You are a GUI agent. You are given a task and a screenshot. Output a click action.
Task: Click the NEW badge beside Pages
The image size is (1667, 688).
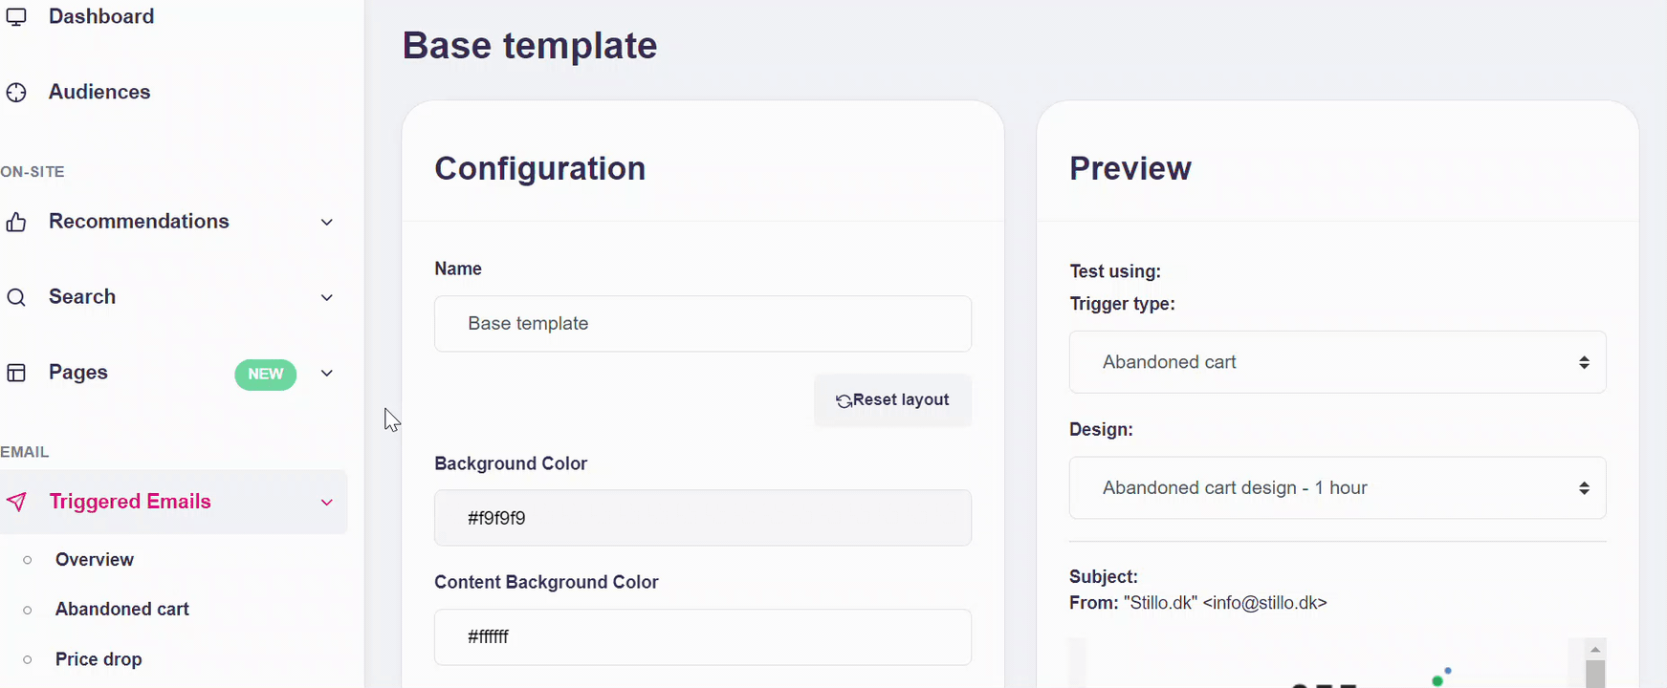tap(265, 374)
